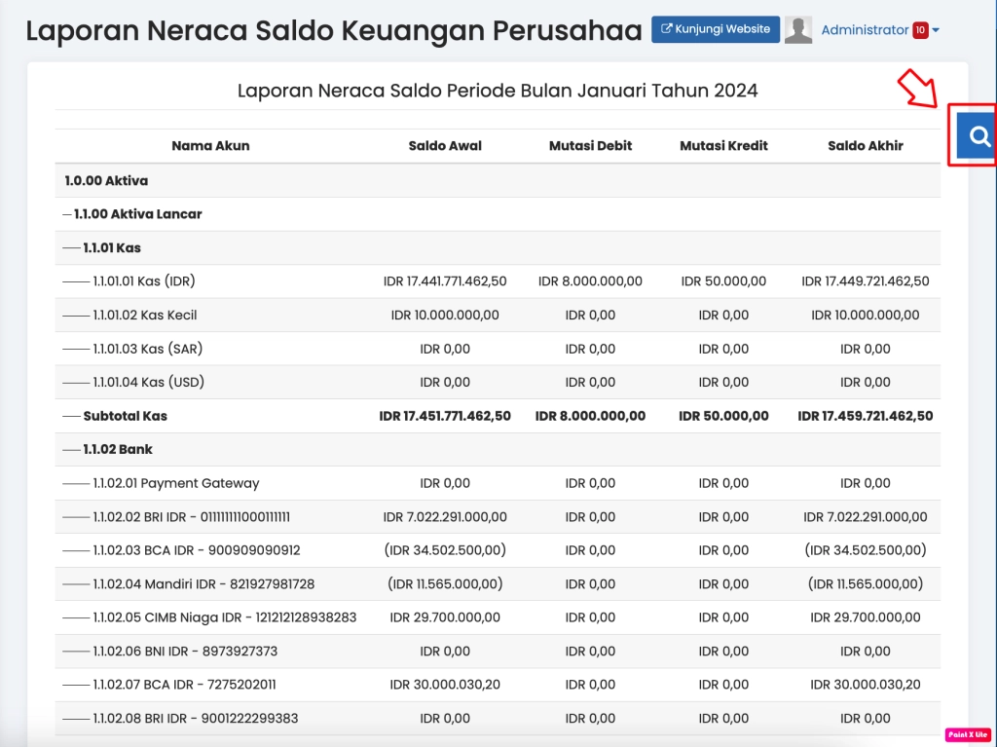Click the report title for Januari 2024
997x747 pixels.
(498, 91)
